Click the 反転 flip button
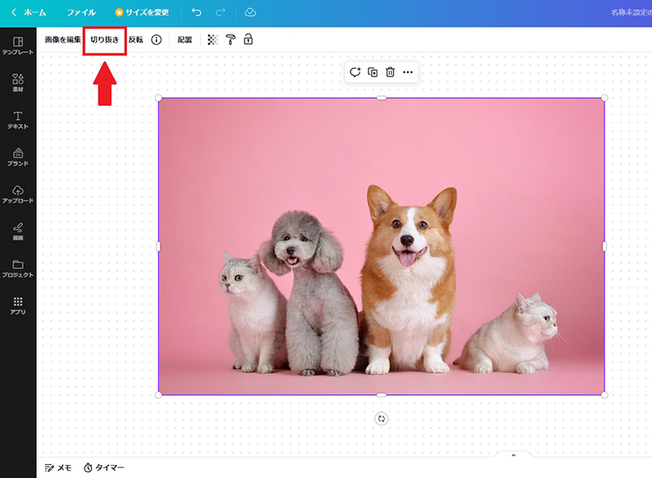Image resolution: width=652 pixels, height=478 pixels. pyautogui.click(x=134, y=39)
